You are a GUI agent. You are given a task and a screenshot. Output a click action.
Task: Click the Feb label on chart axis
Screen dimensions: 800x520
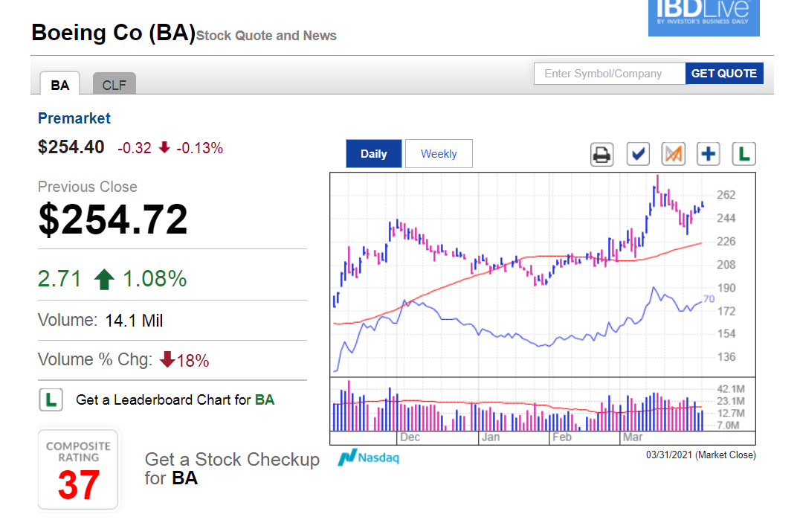(x=562, y=437)
